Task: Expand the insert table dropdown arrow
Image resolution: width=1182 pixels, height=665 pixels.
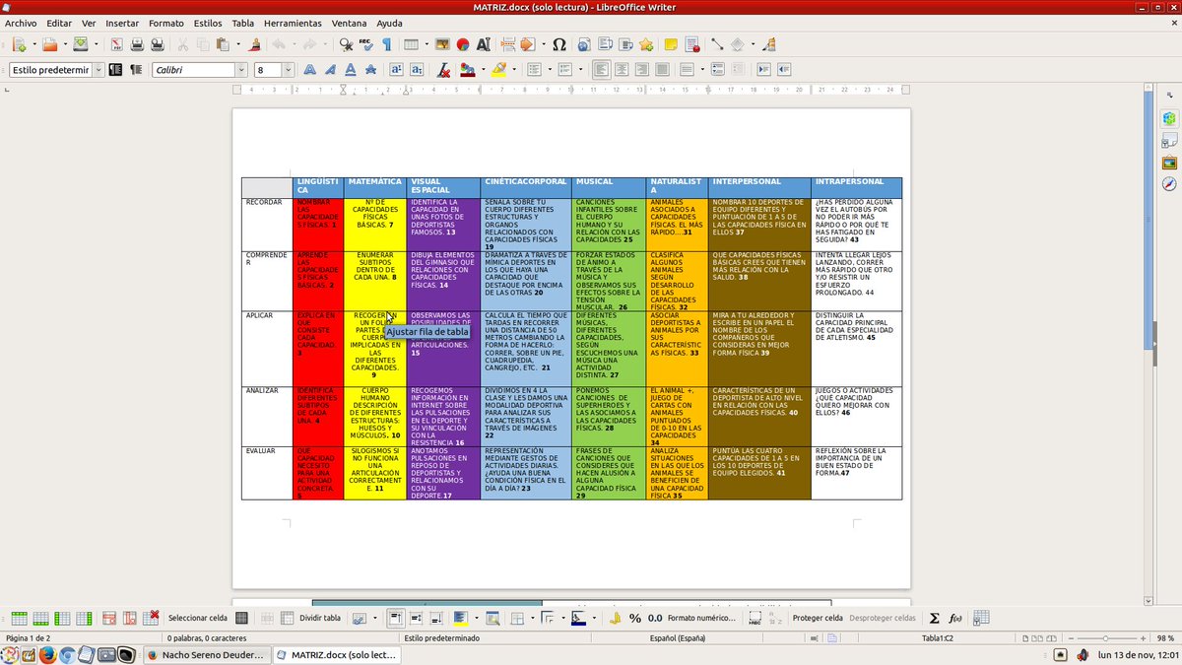Action: tap(426, 44)
